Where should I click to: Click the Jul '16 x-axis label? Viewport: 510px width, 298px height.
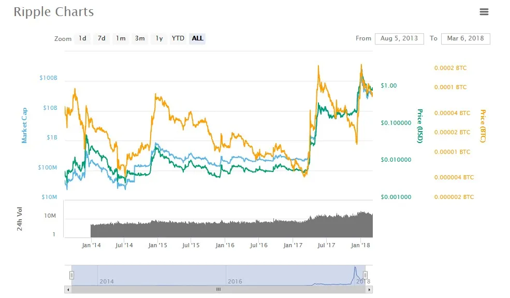[258, 245]
